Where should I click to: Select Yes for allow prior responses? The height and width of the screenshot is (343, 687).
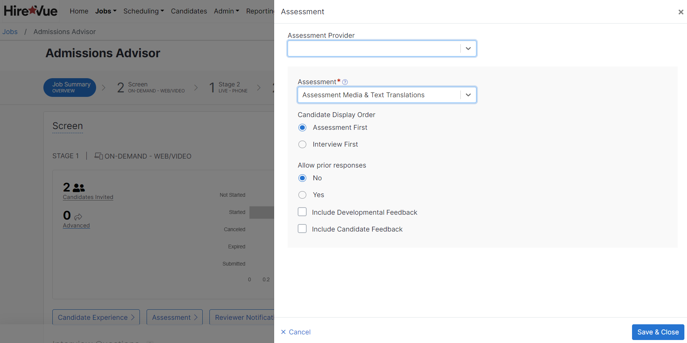click(302, 195)
